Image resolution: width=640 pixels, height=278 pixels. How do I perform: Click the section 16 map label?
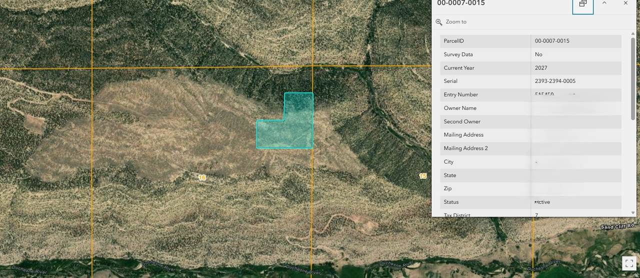click(202, 178)
